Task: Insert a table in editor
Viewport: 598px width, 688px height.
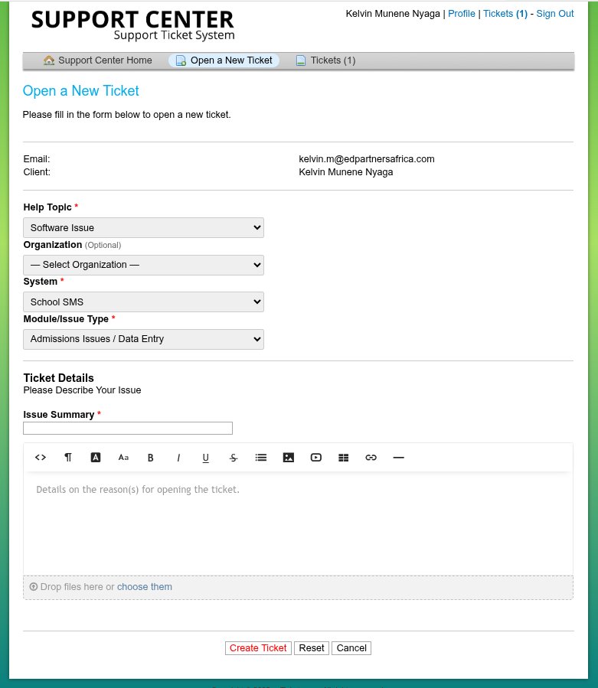Action: click(343, 458)
